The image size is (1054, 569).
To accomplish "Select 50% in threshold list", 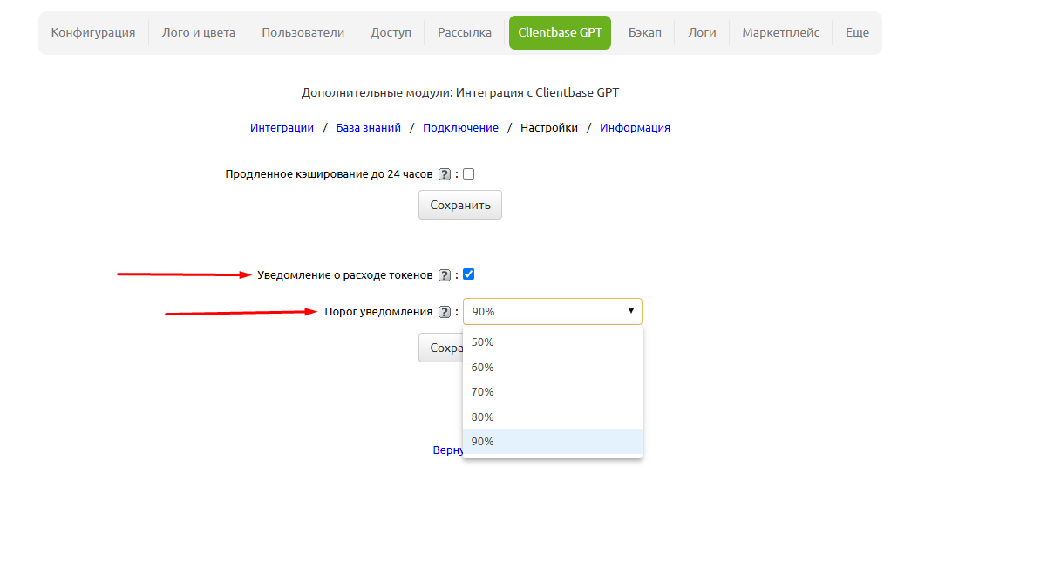I will (553, 342).
